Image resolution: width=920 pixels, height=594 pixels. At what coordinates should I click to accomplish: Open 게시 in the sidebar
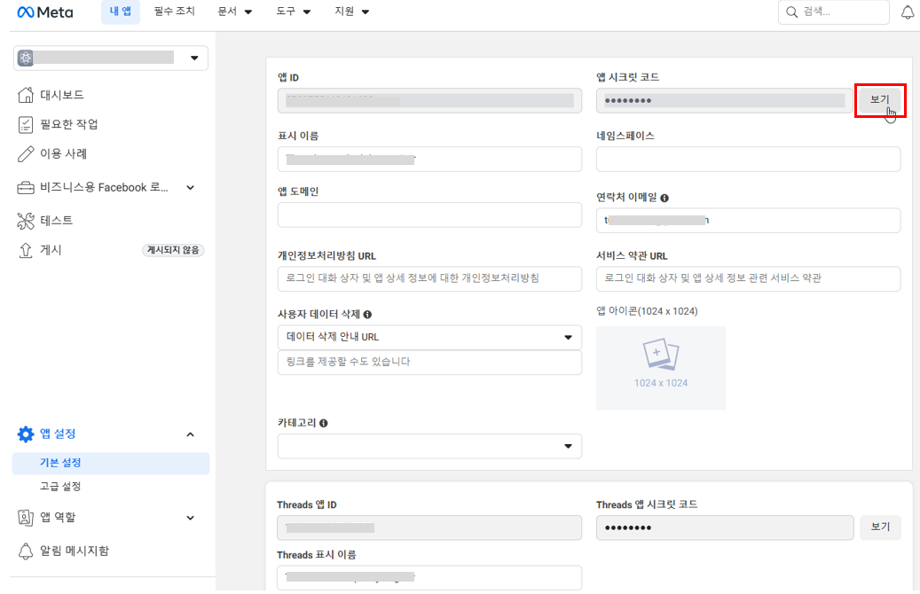[51, 250]
